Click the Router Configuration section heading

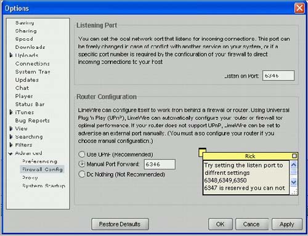[107, 97]
